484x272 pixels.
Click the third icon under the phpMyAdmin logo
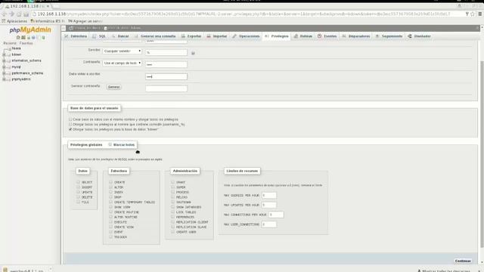coord(29,38)
